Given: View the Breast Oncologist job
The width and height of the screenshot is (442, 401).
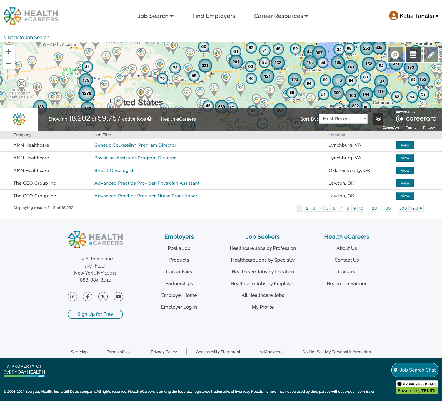Looking at the screenshot, I should tap(405, 171).
